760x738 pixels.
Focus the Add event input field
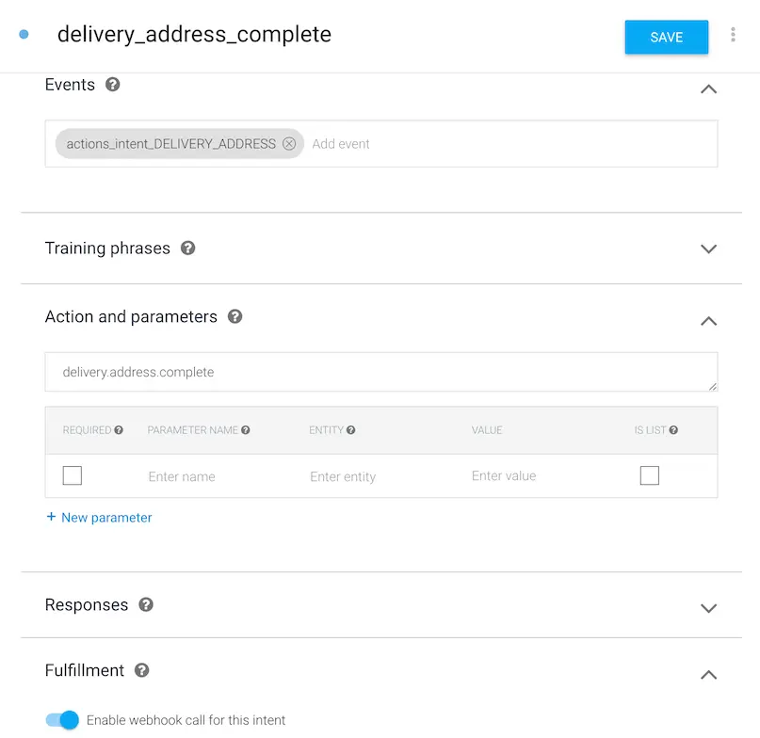click(511, 143)
